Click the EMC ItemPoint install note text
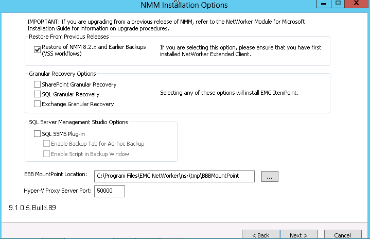This screenshot has width=370, height=239. [x=229, y=93]
